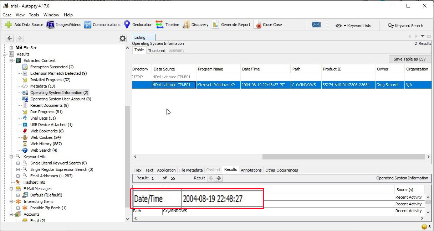The image size is (434, 231).
Task: Click the tree pane vertical scrollbar
Action: (128, 157)
